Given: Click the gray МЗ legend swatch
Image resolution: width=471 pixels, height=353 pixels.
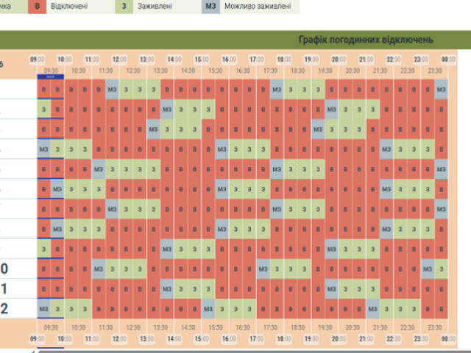Looking at the screenshot, I should [x=212, y=7].
